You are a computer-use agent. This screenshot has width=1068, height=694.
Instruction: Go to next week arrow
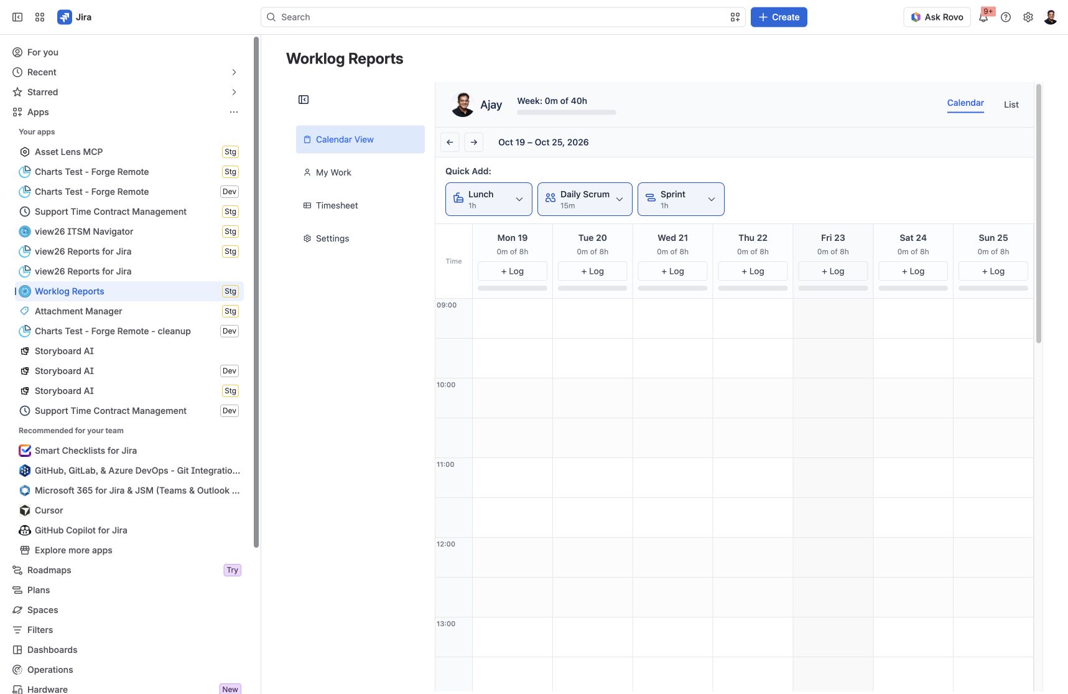point(474,143)
